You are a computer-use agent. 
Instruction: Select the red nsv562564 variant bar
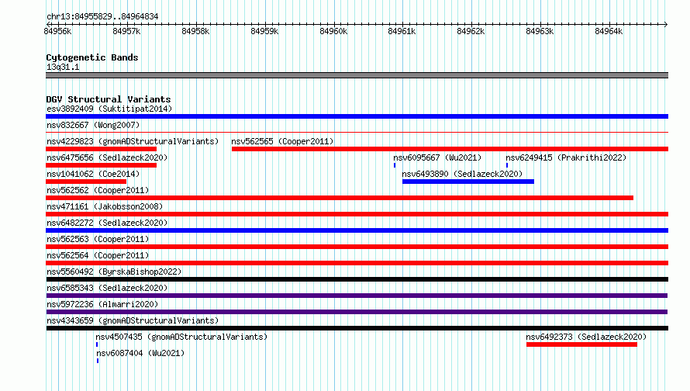point(357,263)
